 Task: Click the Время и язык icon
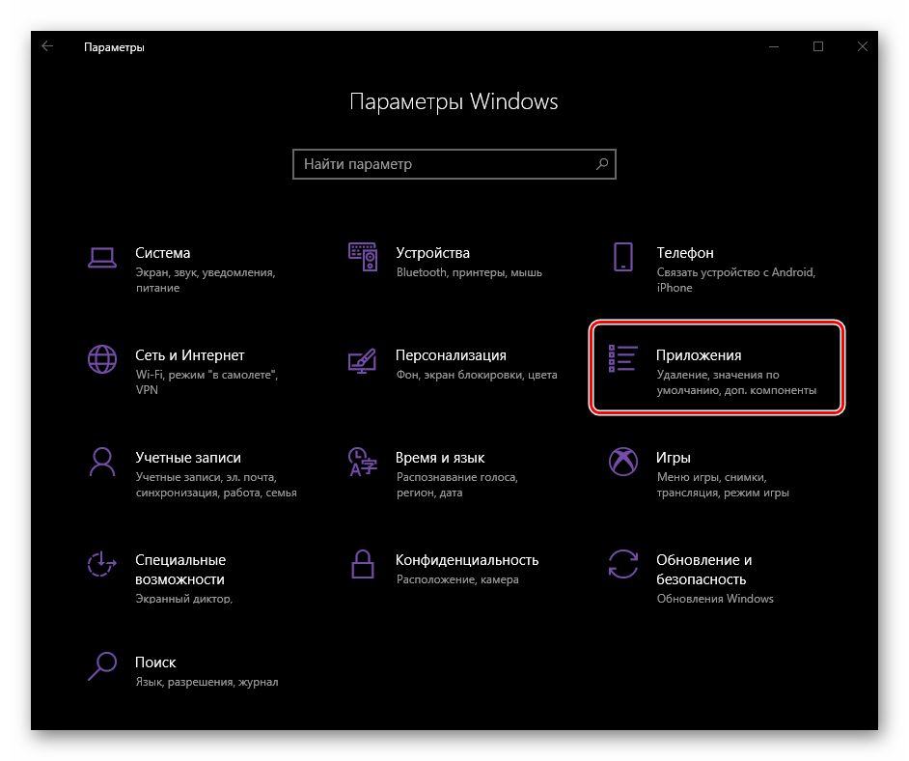363,462
